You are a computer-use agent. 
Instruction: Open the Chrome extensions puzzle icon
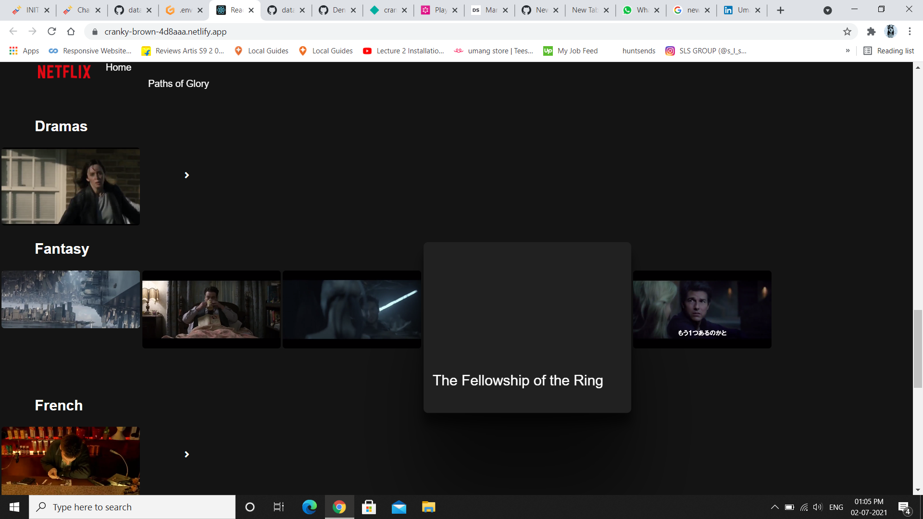(871, 31)
